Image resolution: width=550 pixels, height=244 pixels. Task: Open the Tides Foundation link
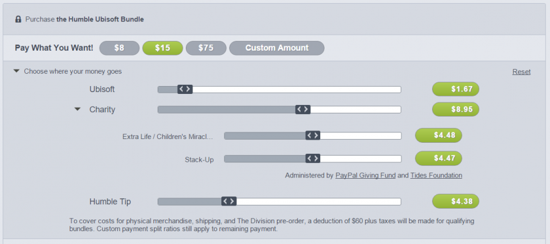coord(436,176)
